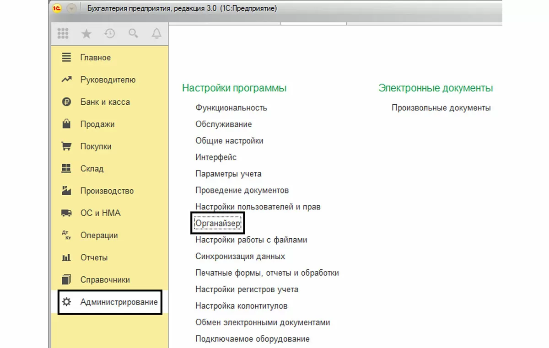Click the Продажи shopping bag icon

click(66, 124)
